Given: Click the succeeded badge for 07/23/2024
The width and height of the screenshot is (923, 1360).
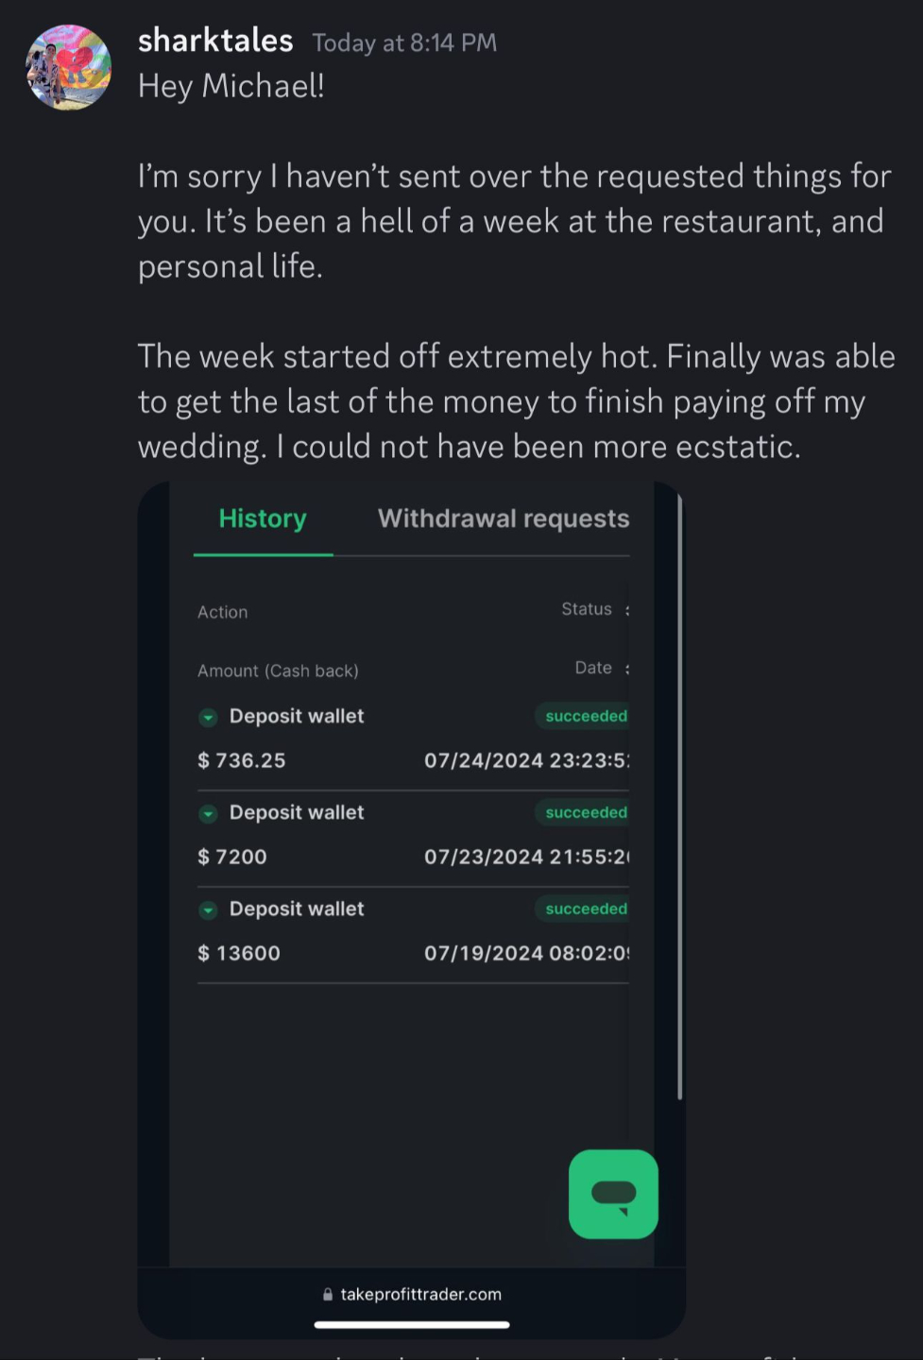Looking at the screenshot, I should tap(585, 813).
